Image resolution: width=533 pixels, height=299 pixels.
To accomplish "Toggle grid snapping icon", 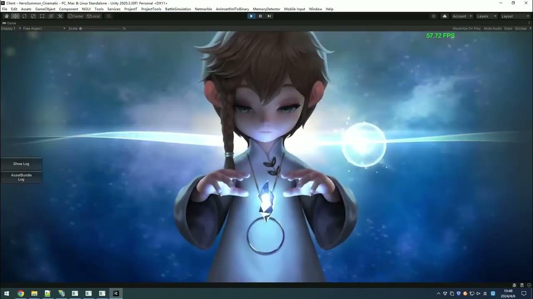I will tap(109, 16).
